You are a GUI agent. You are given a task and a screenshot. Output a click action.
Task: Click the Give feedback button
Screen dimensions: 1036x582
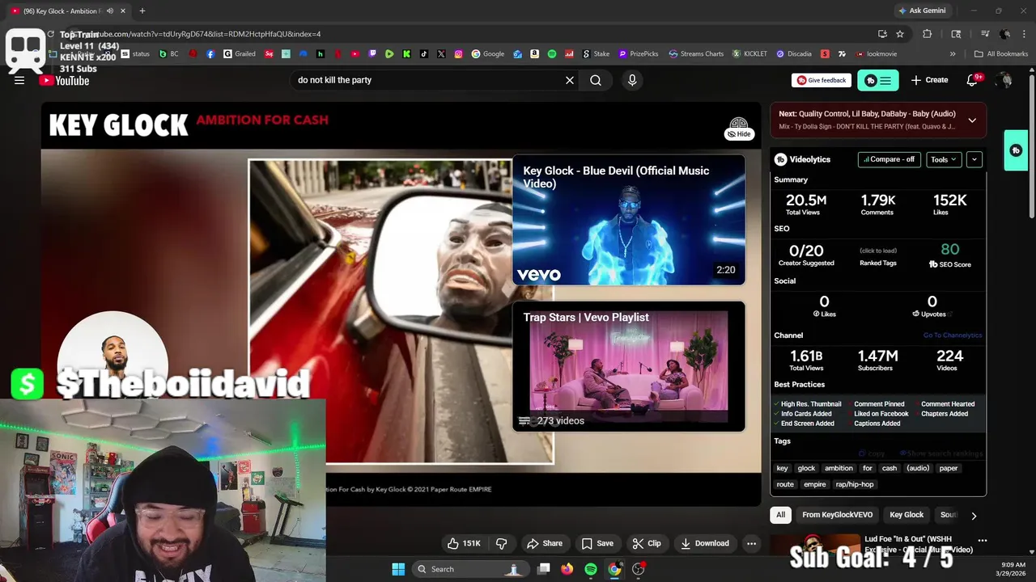point(822,80)
